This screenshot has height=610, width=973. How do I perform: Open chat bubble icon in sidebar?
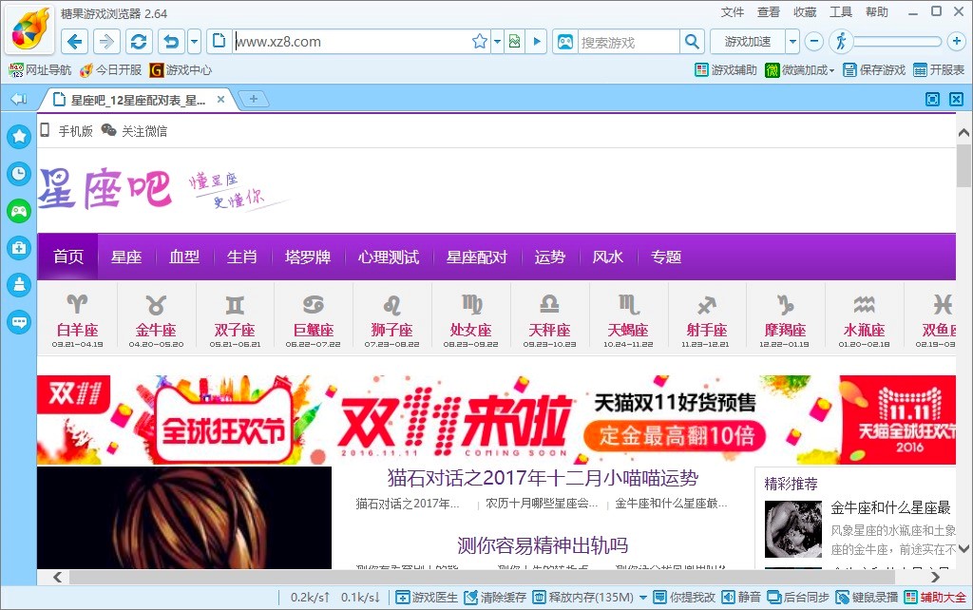point(19,322)
